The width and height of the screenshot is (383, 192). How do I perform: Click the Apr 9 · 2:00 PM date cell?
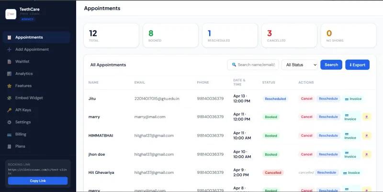(x=241, y=172)
